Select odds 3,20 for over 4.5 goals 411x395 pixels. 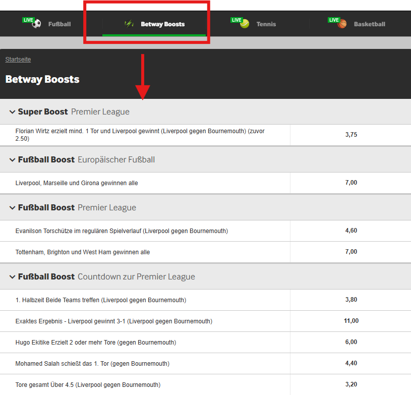350,384
